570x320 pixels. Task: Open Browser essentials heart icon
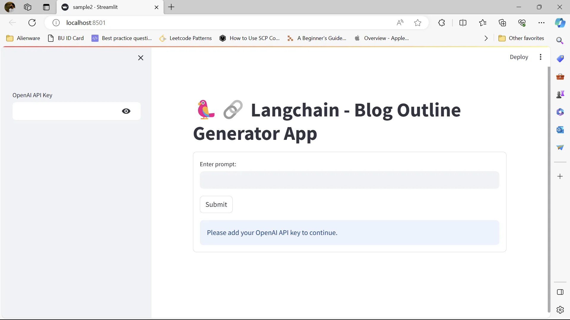click(522, 23)
